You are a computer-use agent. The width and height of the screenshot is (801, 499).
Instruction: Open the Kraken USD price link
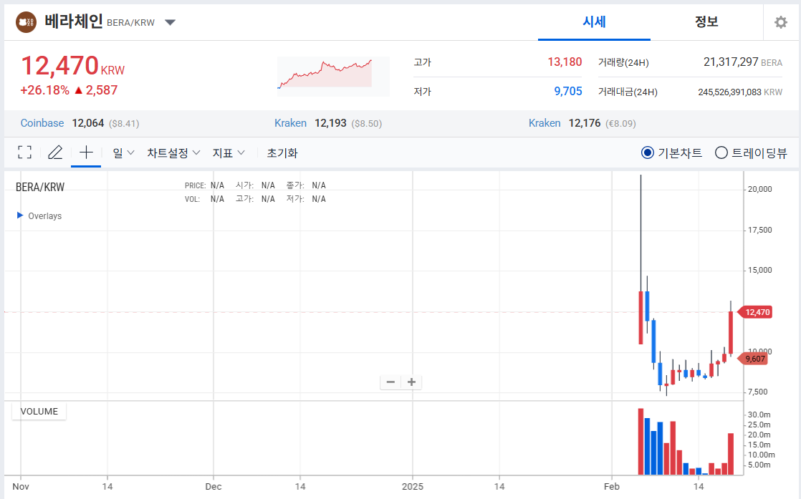290,123
